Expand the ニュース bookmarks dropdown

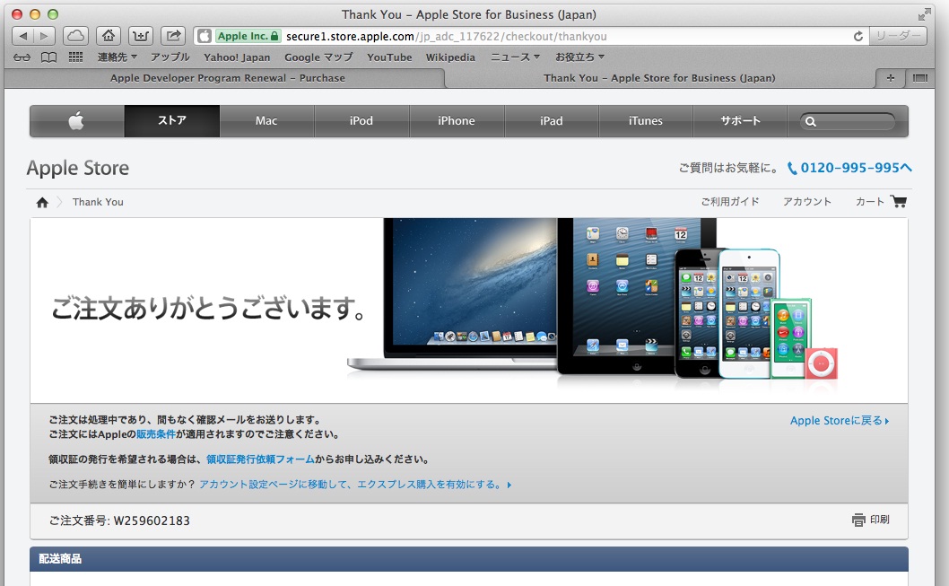(515, 57)
